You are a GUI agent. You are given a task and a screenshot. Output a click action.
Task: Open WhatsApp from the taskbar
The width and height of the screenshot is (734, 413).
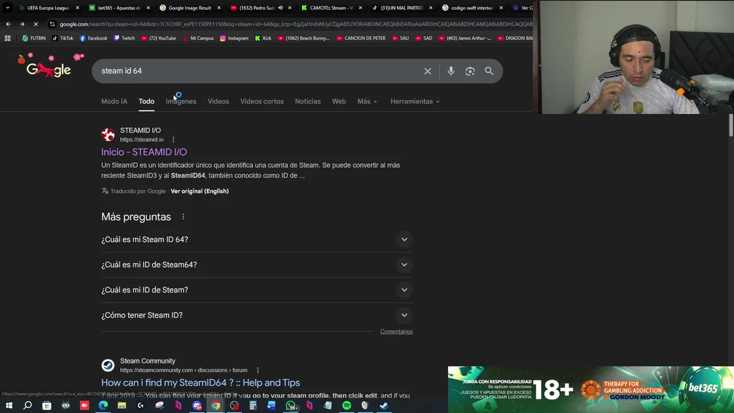pos(291,406)
